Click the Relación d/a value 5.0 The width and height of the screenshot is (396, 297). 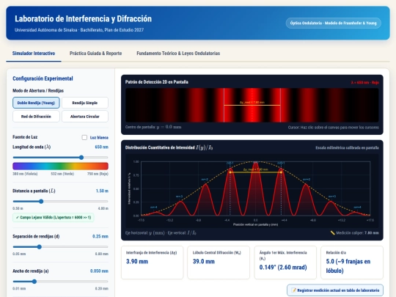pos(348,266)
